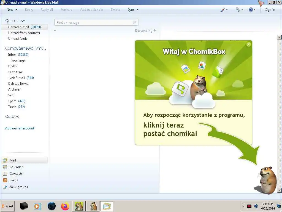Image resolution: width=282 pixels, height=212 pixels.
Task: Click the blue Help question mark icon
Action: pyautogui.click(x=251, y=10)
